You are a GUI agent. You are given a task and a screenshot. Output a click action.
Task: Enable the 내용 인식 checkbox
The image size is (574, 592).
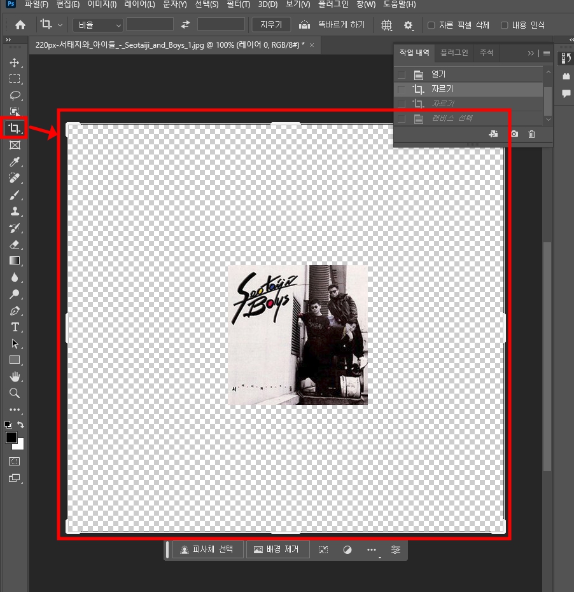[x=504, y=25]
